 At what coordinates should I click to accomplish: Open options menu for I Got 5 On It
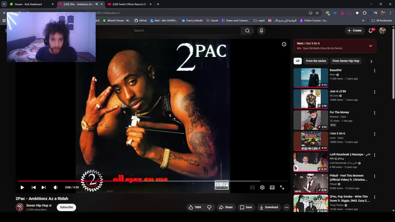[375, 134]
